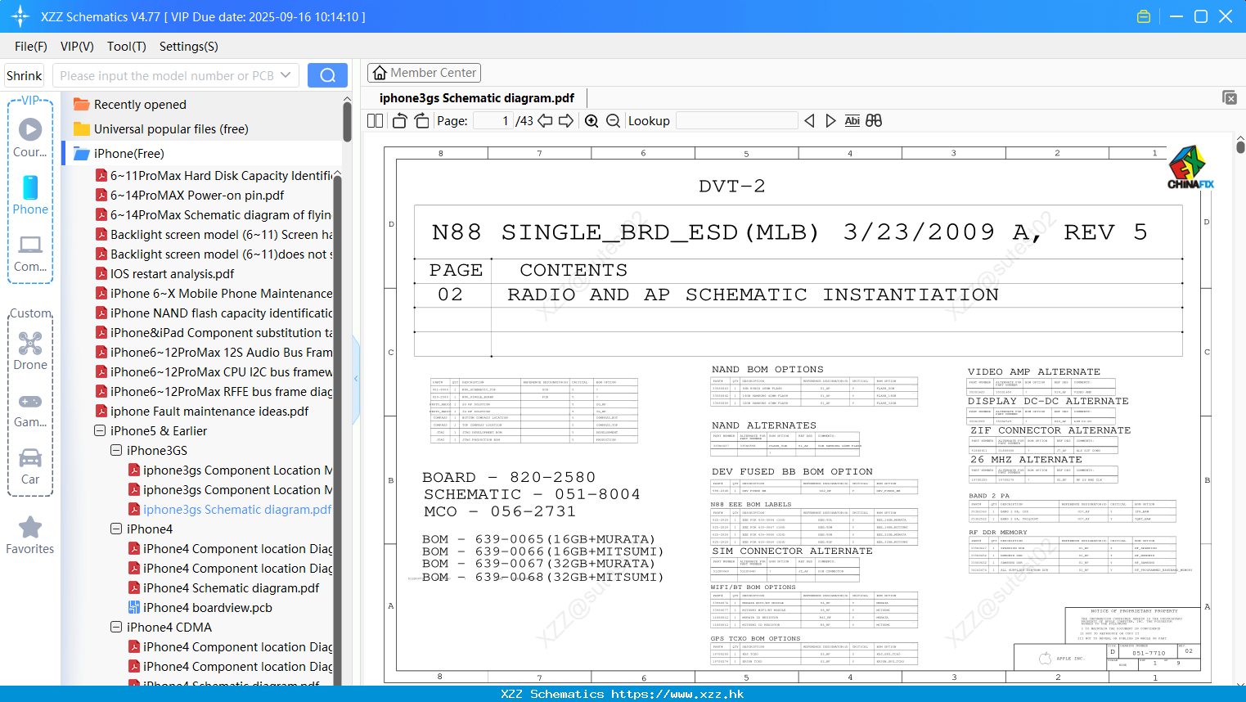Open the Game console category
Screen dimensions: 1246x702
click(30, 409)
